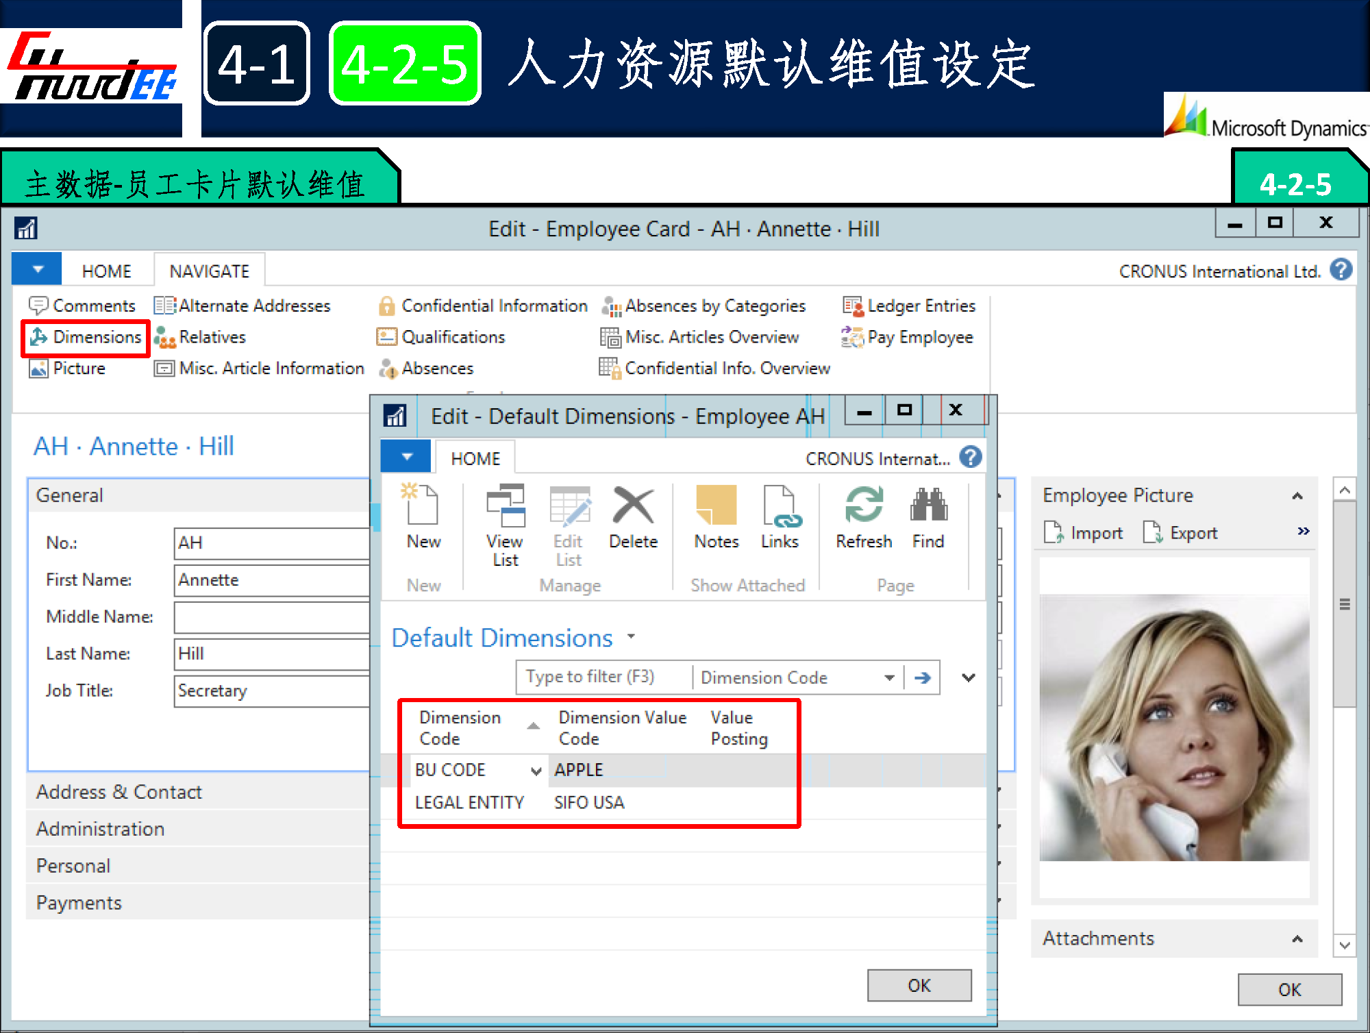Expand the filter pane chevron
The height and width of the screenshot is (1033, 1370).
coord(968,677)
